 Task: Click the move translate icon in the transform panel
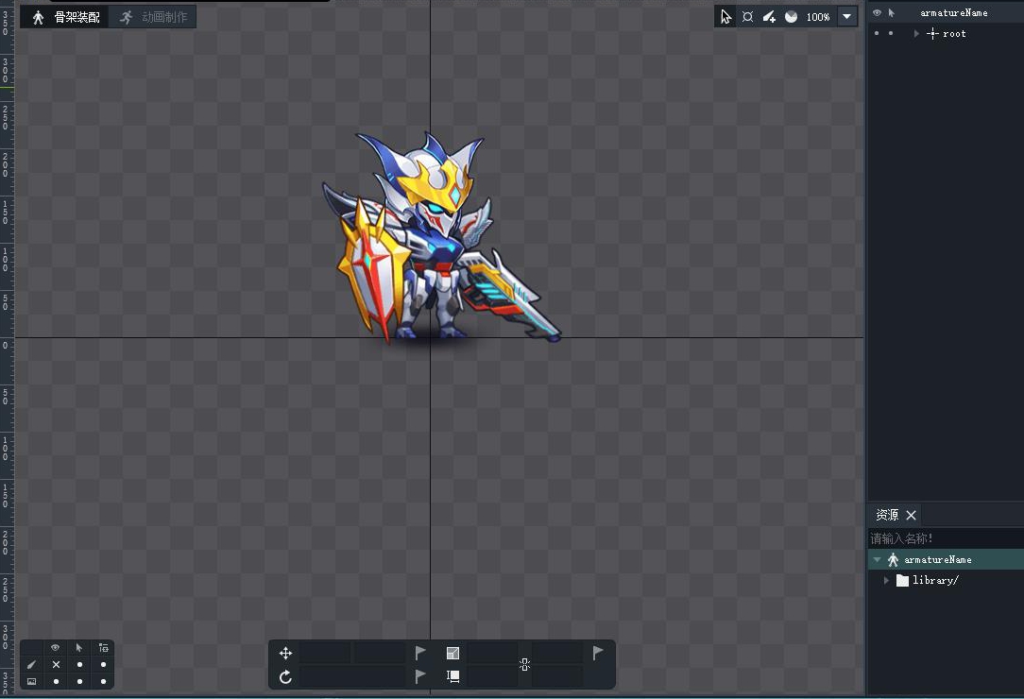click(x=285, y=654)
